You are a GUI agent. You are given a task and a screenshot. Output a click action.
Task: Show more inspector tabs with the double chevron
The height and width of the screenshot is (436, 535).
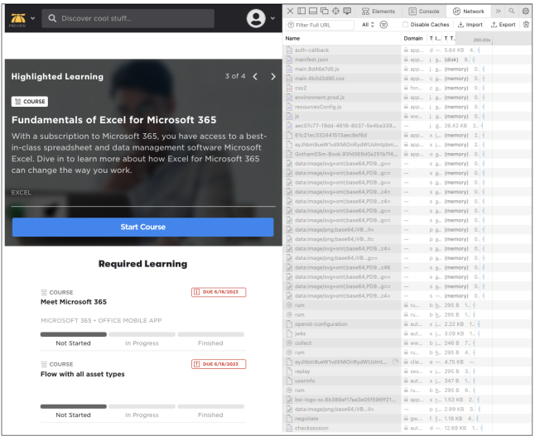pos(499,11)
